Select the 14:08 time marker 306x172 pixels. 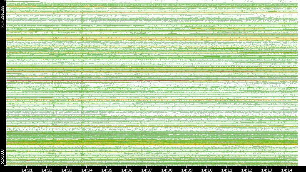point(167,170)
